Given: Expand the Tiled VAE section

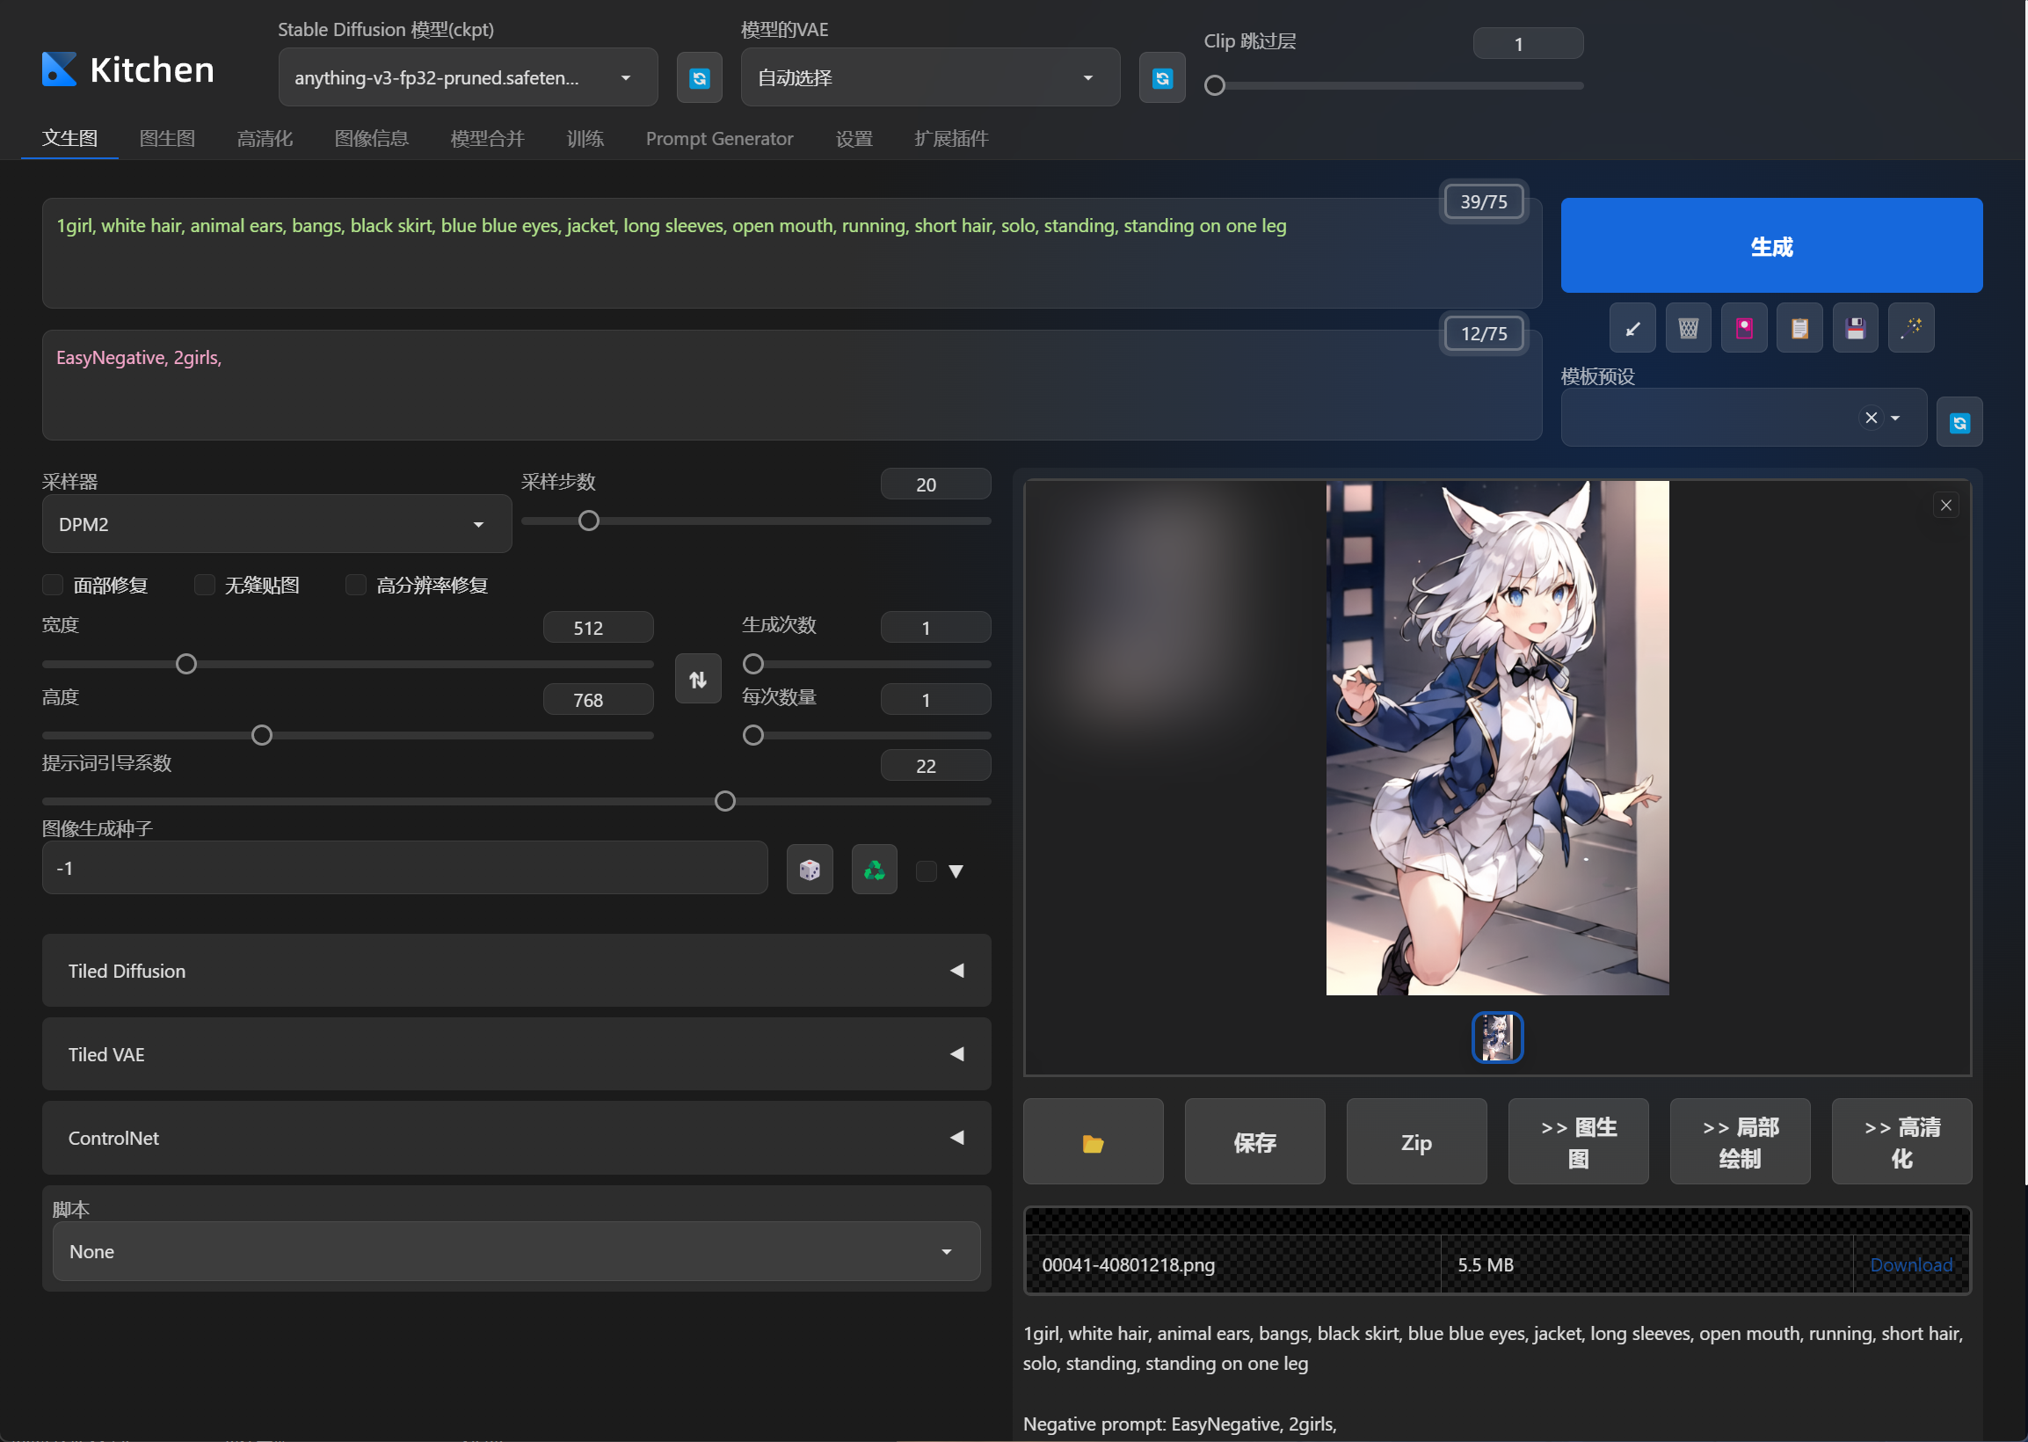Looking at the screenshot, I should tap(517, 1054).
